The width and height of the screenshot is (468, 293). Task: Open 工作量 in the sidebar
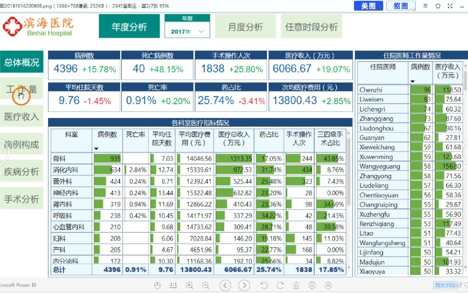tap(22, 89)
